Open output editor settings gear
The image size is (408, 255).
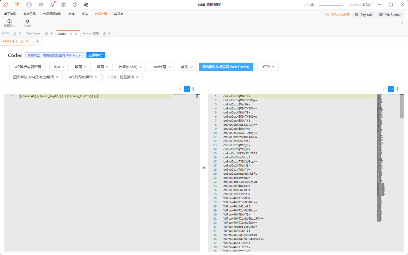coord(397,89)
